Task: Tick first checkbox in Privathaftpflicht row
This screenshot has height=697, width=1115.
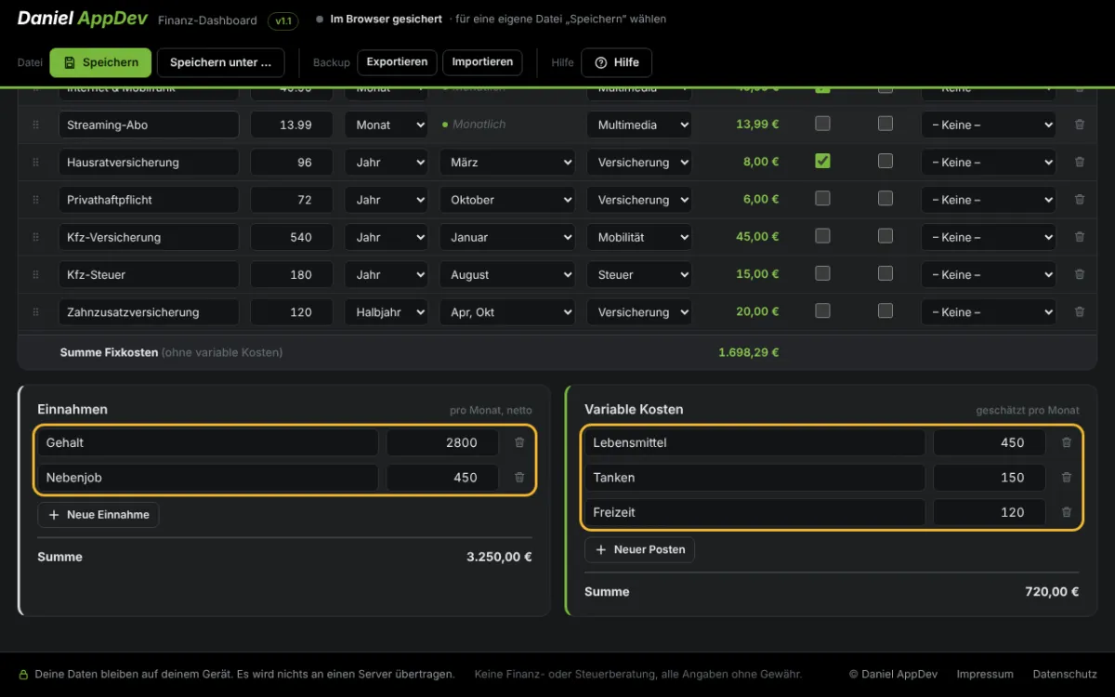Action: (822, 199)
